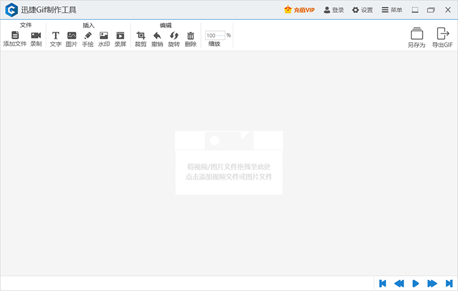This screenshot has height=291, width=458.
Task: Export the animation with 导出GIF
Action: pos(442,37)
